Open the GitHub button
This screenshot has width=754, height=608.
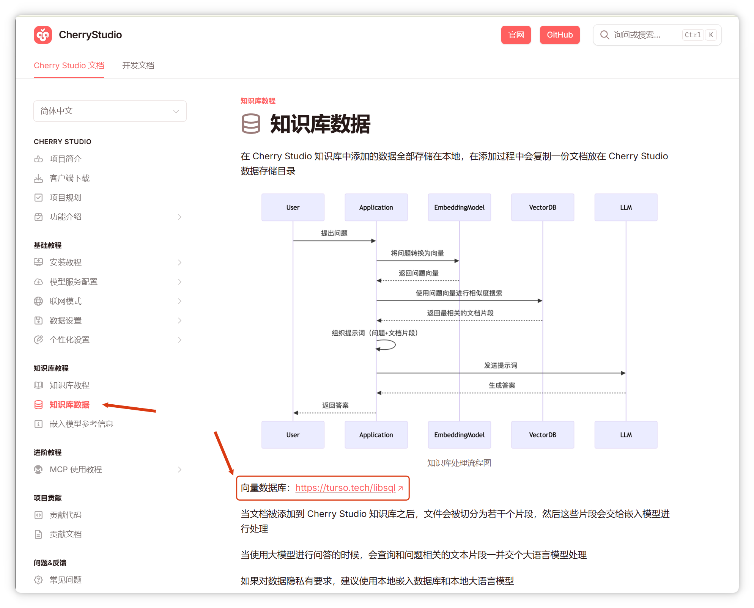tap(559, 35)
